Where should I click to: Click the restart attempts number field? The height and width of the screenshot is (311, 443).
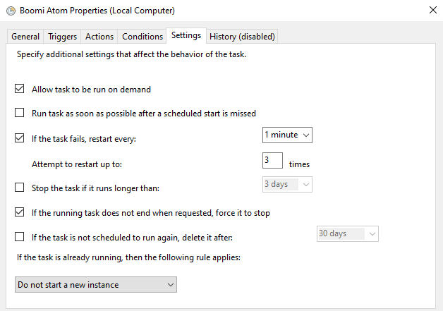272,160
